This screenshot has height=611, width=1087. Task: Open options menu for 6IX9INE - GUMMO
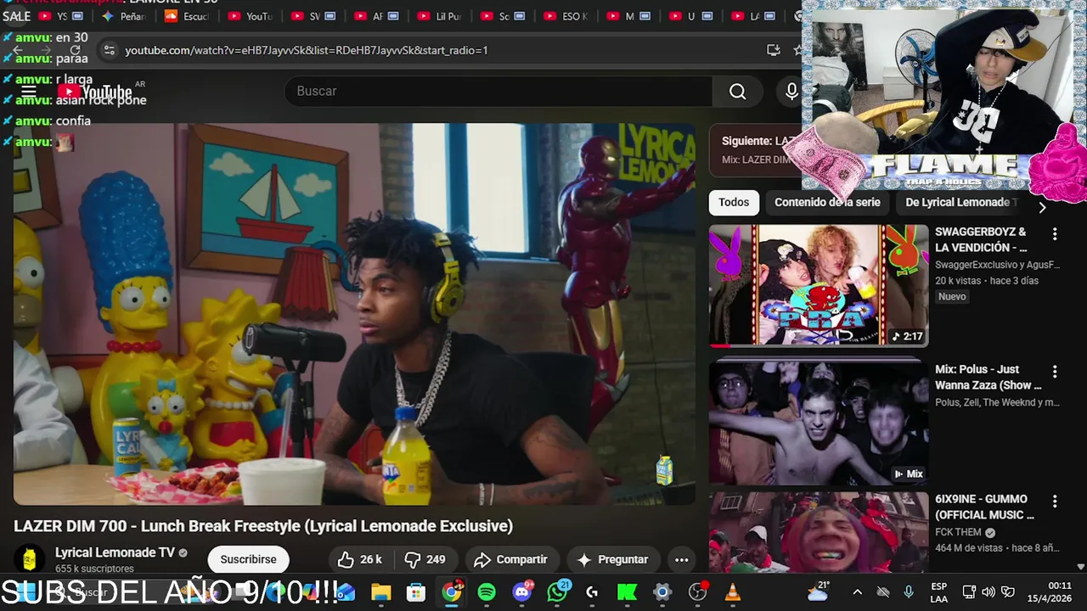pyautogui.click(x=1055, y=501)
